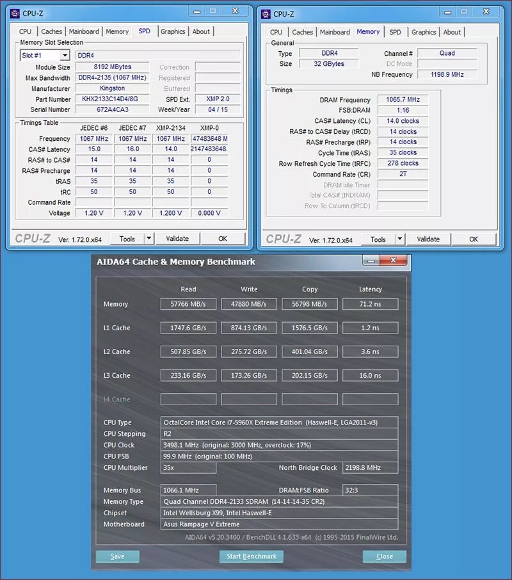Viewport: 512px width, 580px height.
Task: Switch to SPD tab in right CPU-Z window
Action: coord(395,32)
